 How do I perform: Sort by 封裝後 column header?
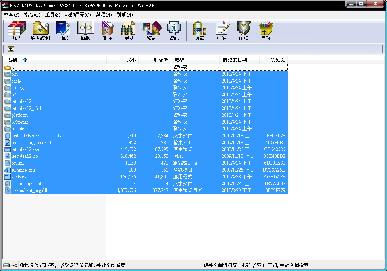point(155,60)
